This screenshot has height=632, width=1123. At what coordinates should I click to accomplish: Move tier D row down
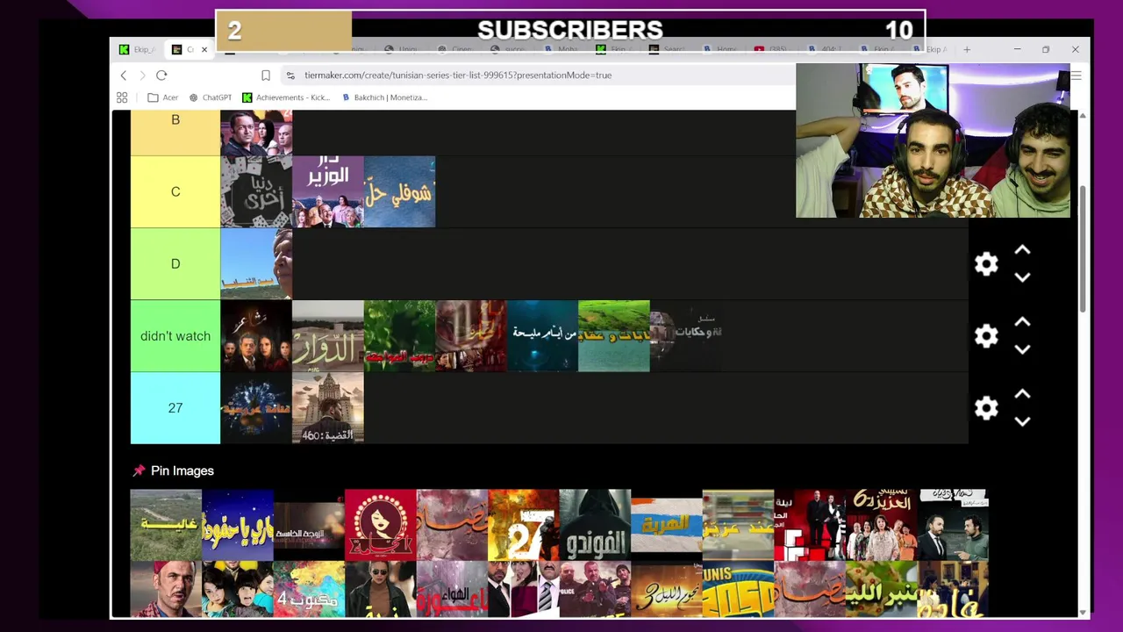click(1022, 277)
